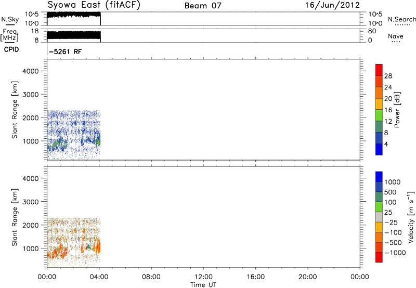Click the '500' label on Velocity scale

coord(391,192)
